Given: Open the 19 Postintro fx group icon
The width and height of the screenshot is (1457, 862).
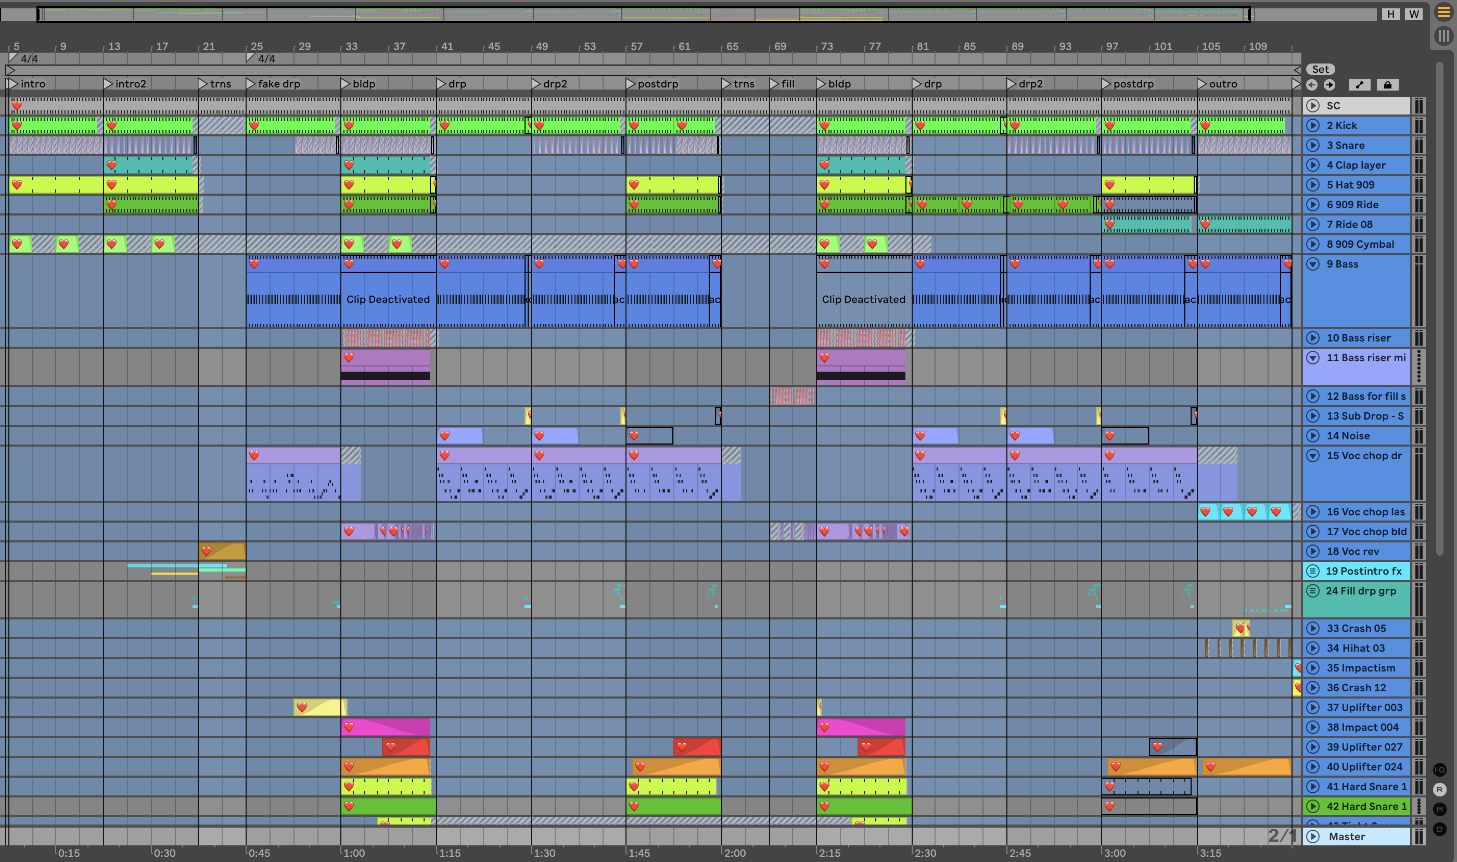Looking at the screenshot, I should 1312,571.
